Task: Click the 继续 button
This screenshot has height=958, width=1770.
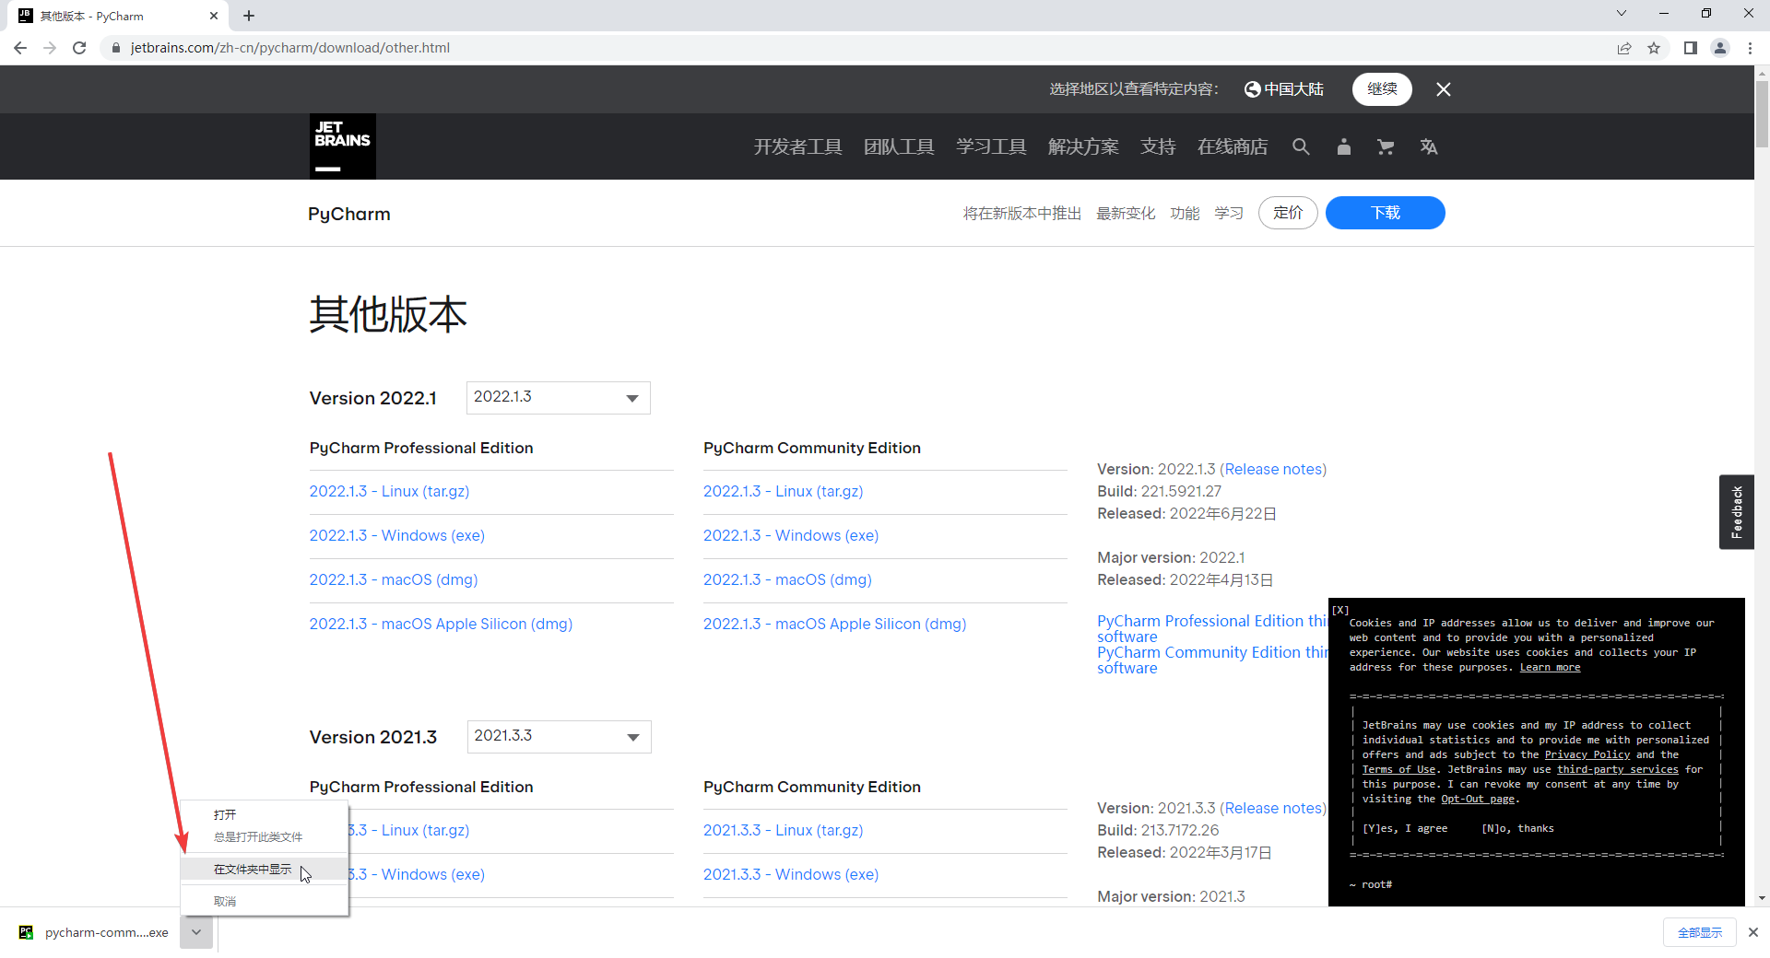Action: pos(1382,89)
